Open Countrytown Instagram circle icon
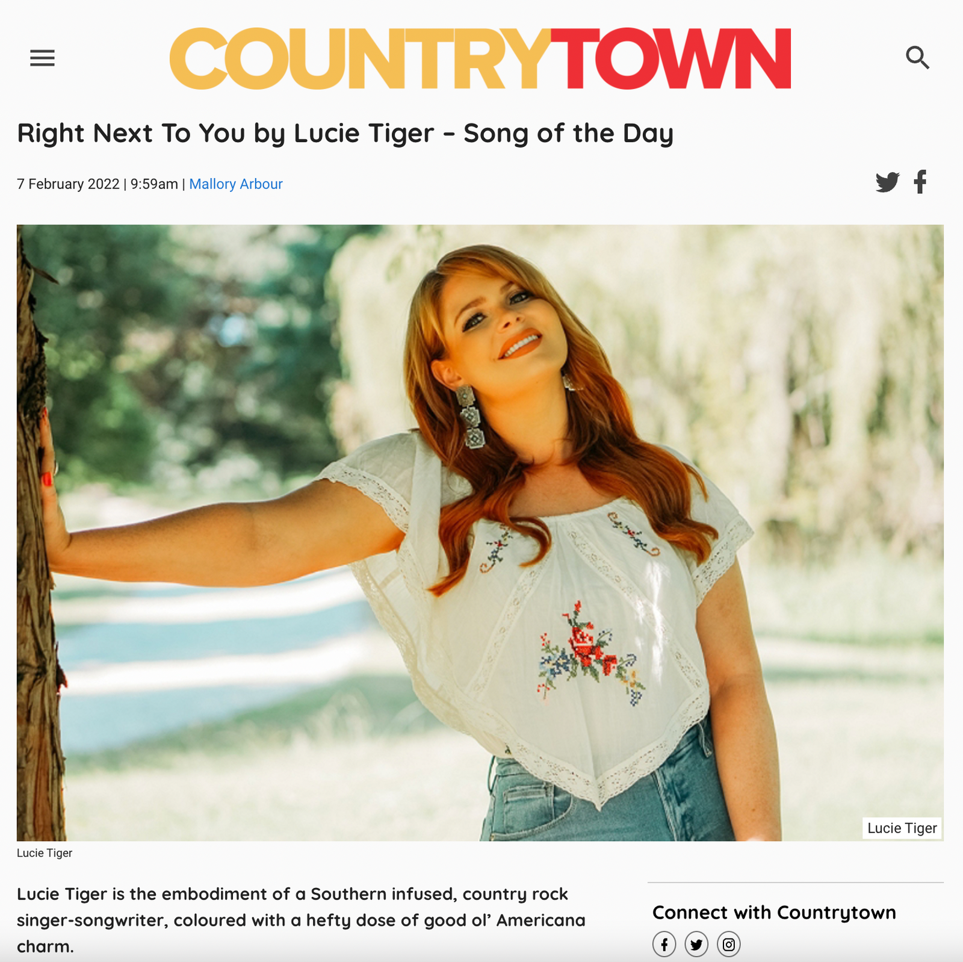The image size is (963, 962). click(x=728, y=945)
